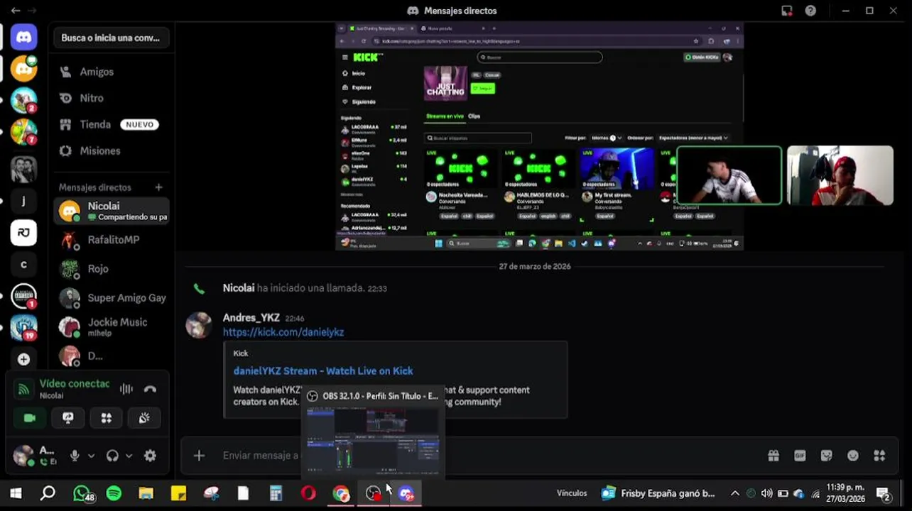Viewport: 912px width, 511px height.
Task: Open the Discord help question-mark icon
Action: 810,11
